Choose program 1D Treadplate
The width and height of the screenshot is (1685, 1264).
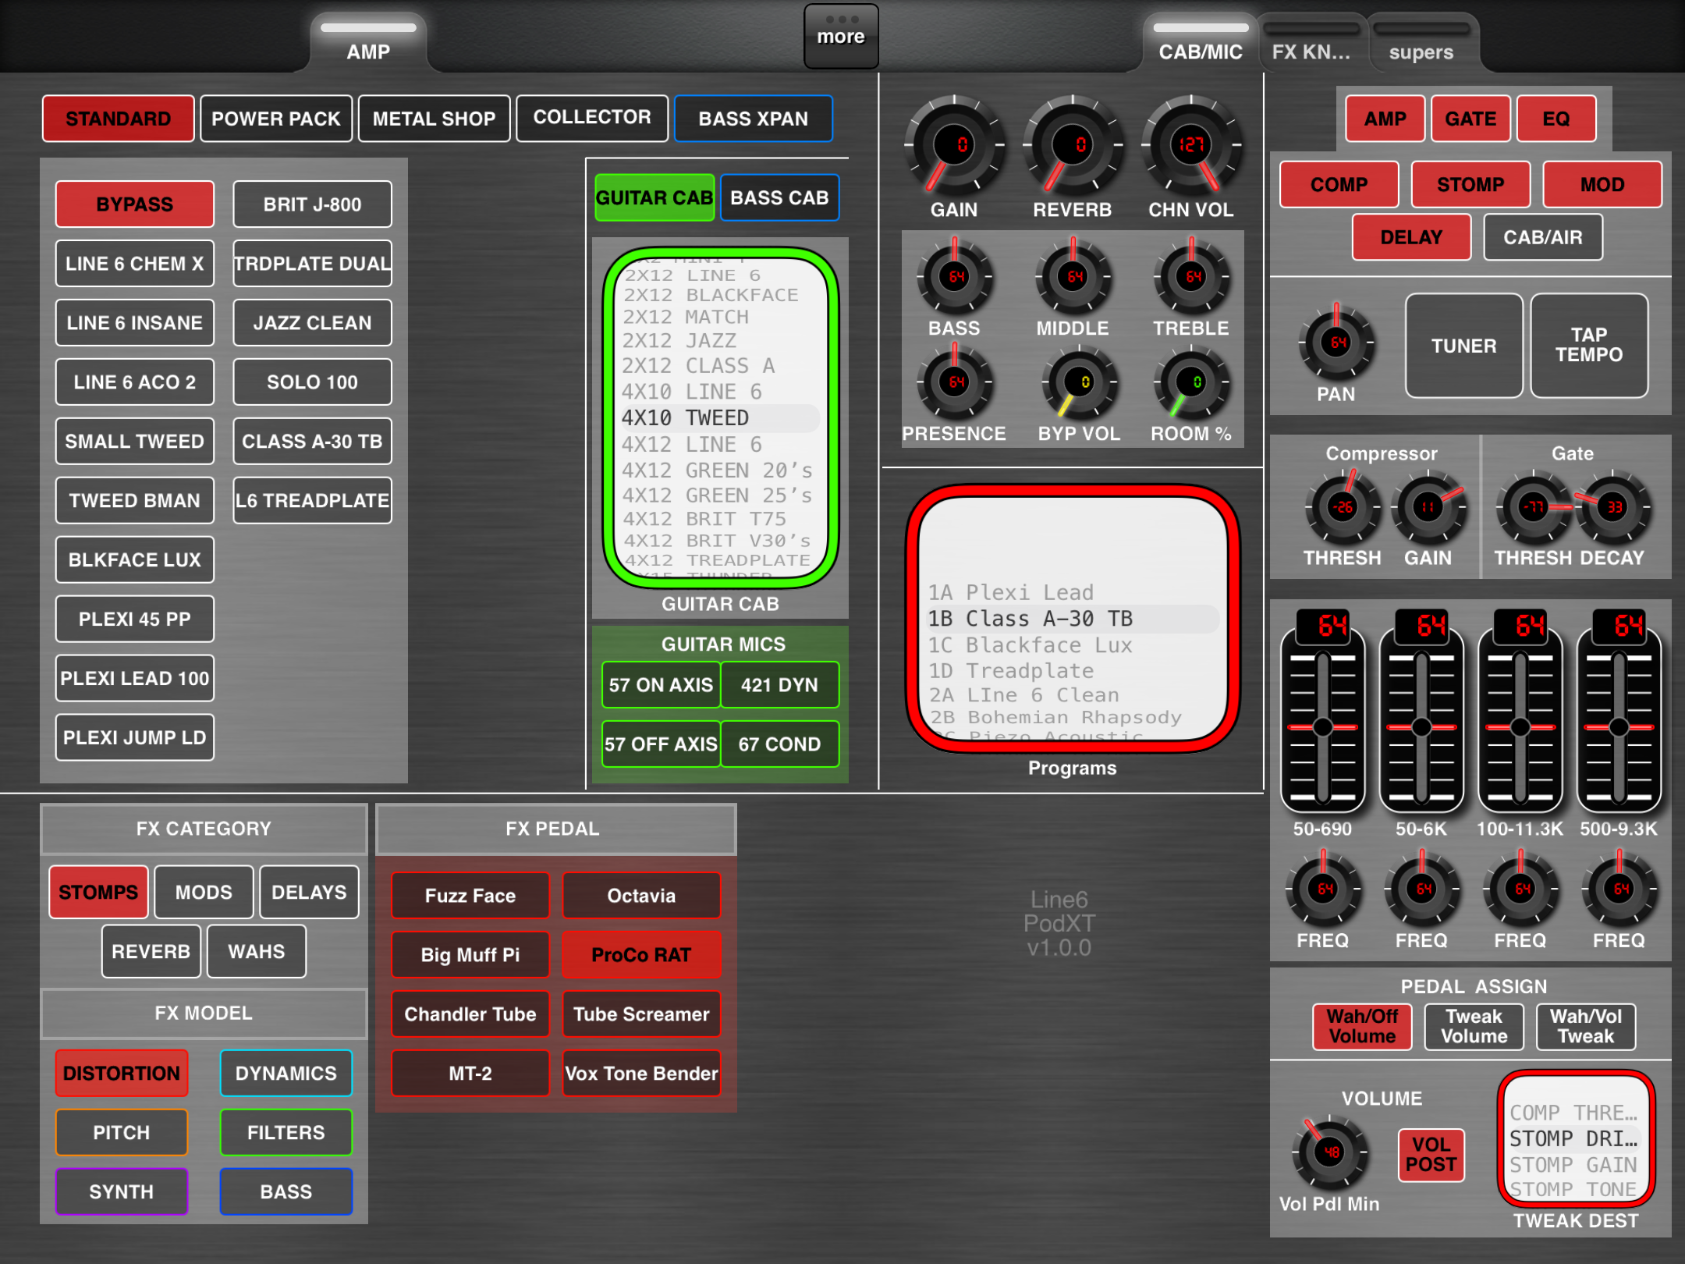click(1011, 671)
